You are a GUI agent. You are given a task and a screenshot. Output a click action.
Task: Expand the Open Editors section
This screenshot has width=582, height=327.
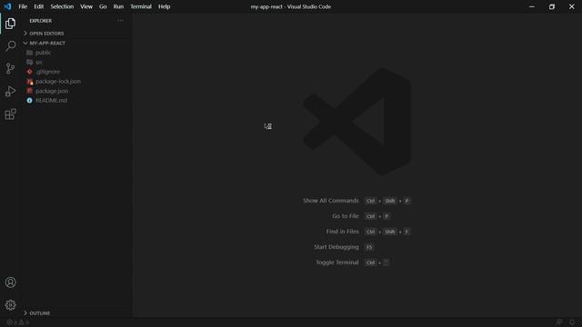click(x=75, y=34)
